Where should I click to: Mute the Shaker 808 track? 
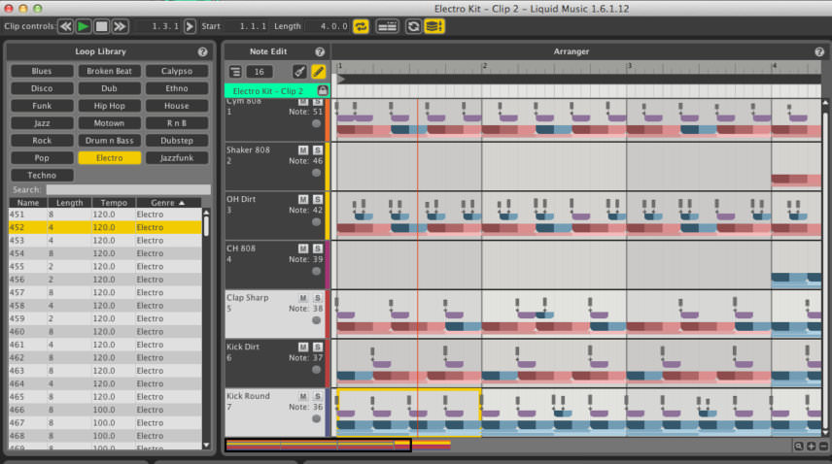tap(303, 150)
